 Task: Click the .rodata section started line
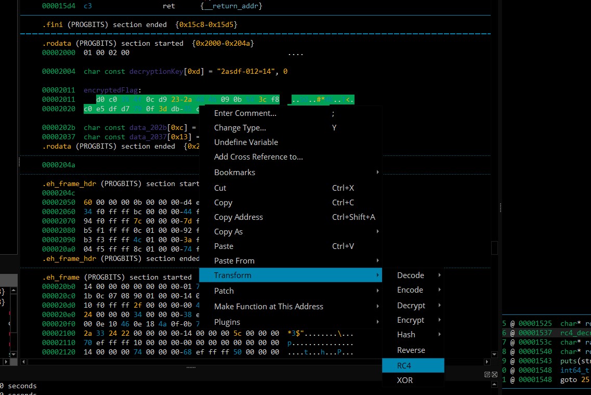pos(148,43)
